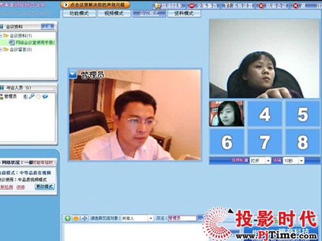
Task: Collapse the 会议资料(1) folder tree node
Action: [x=1, y=35]
